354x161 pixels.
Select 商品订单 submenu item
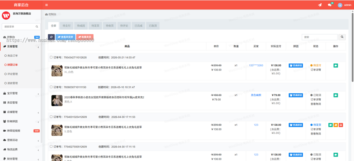pos(12,56)
